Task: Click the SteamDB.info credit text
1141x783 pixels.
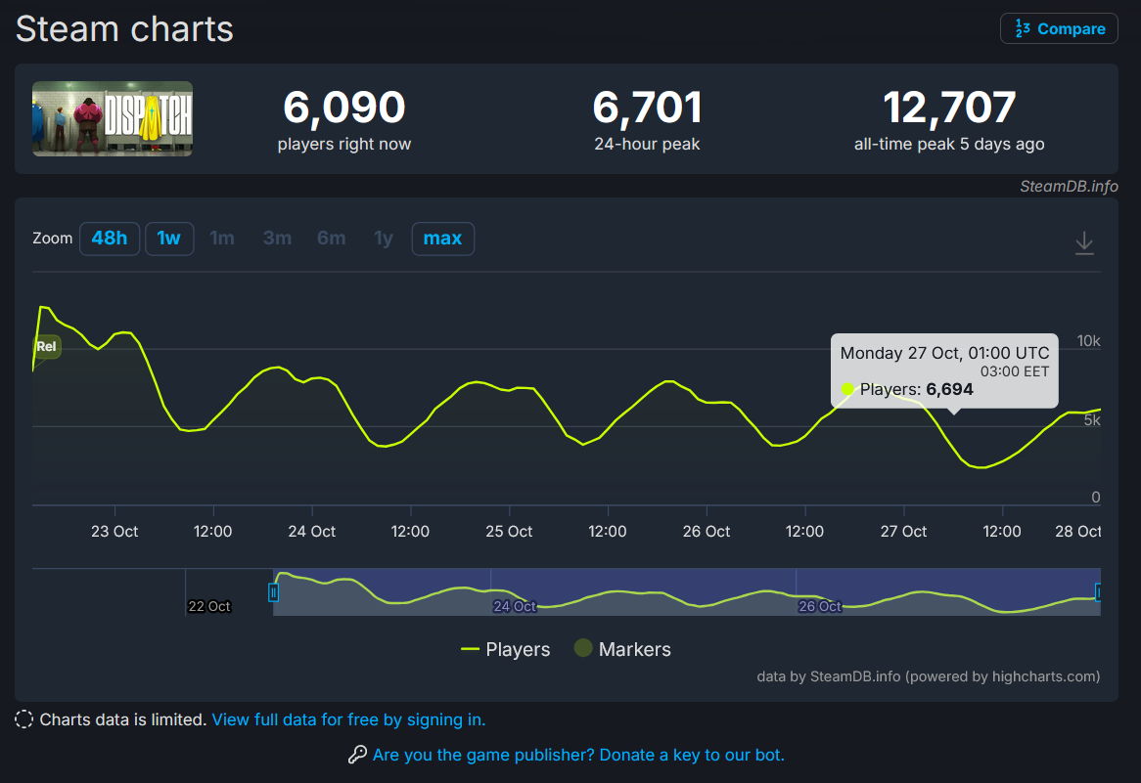Action: (1069, 186)
